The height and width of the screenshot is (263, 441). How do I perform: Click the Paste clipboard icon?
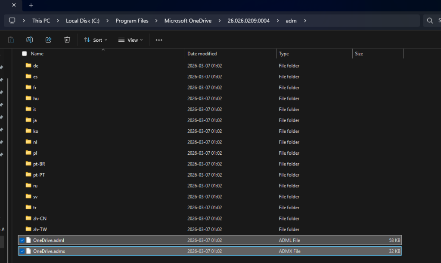coord(11,40)
